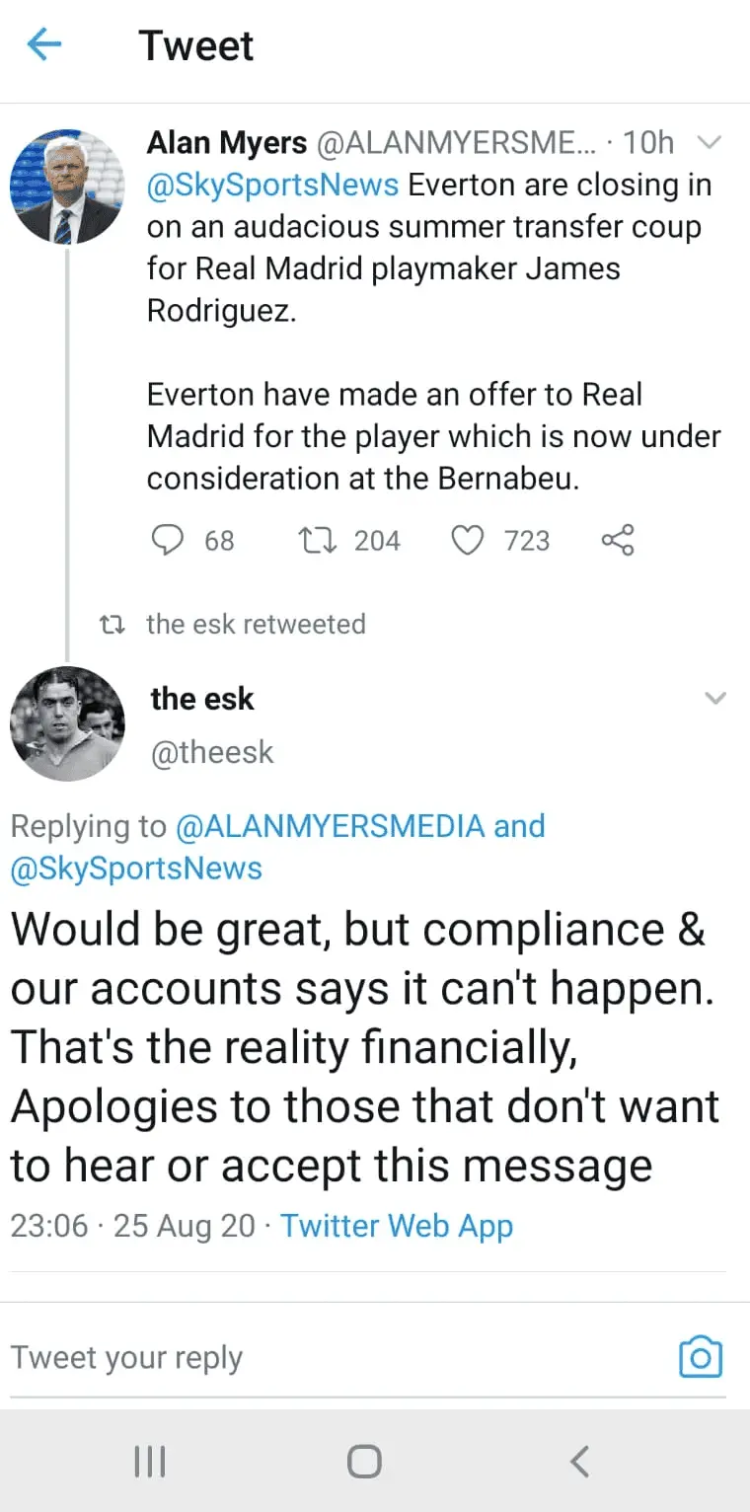Tap the Twitter Web App source link
Screen dimensions: 750x1512
(x=397, y=1226)
